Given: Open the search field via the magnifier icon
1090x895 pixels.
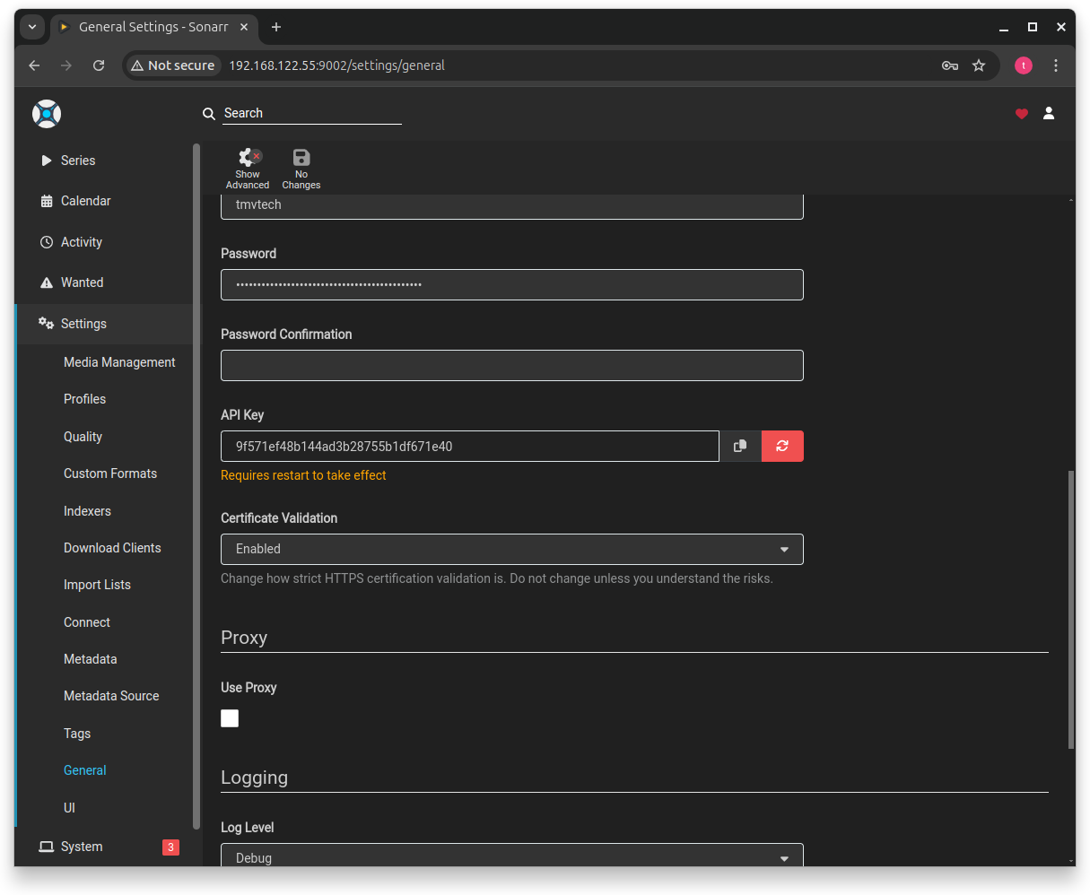Looking at the screenshot, I should tap(209, 113).
